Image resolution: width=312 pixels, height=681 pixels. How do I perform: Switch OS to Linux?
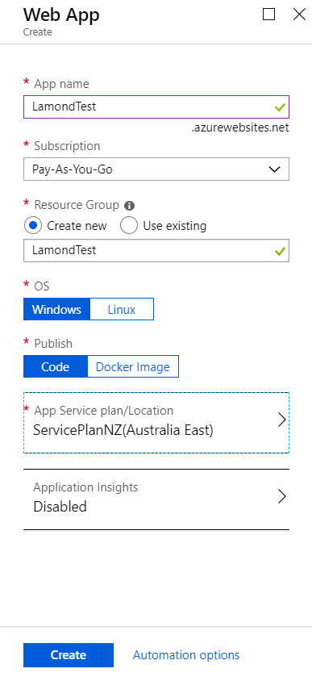click(x=122, y=309)
